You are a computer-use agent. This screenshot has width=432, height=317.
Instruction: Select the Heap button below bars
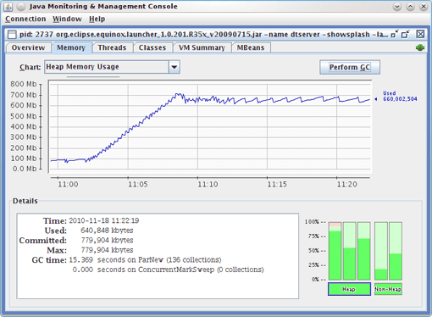click(x=349, y=289)
